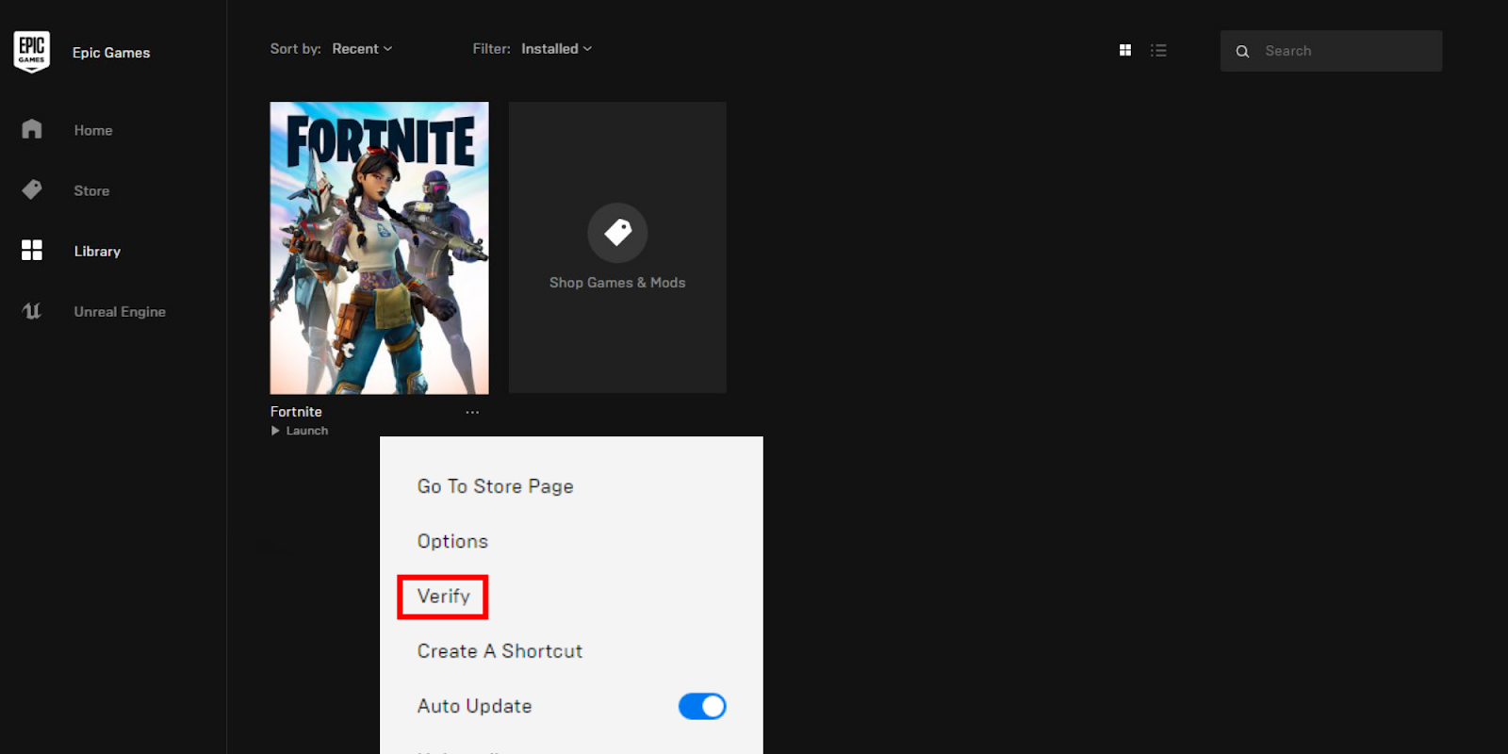The width and height of the screenshot is (1508, 754).
Task: Click the Library grid icon
Action: (32, 250)
